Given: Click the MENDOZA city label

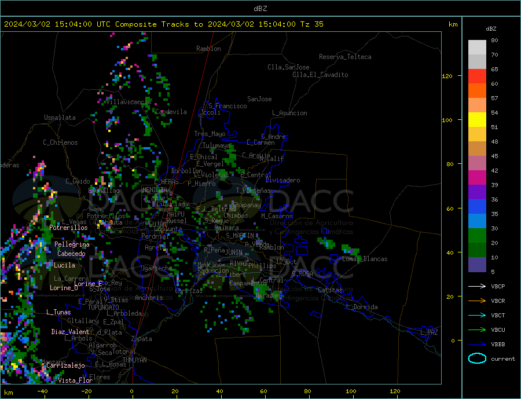Looking at the screenshot, I should [155, 190].
